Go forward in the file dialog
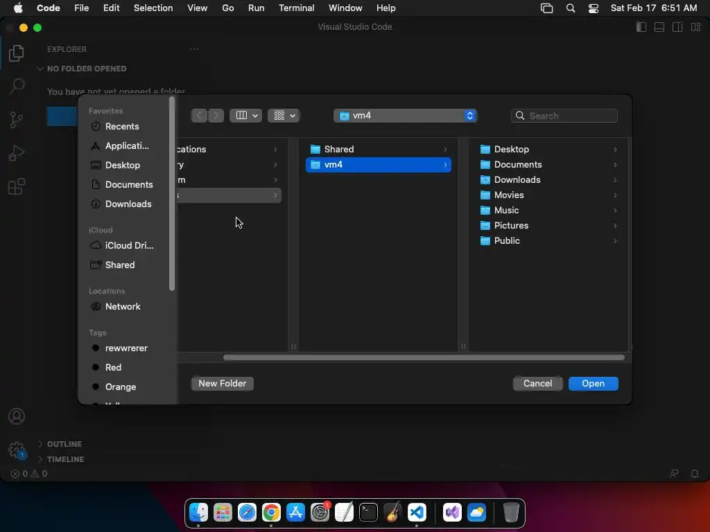This screenshot has height=532, width=710. [216, 116]
